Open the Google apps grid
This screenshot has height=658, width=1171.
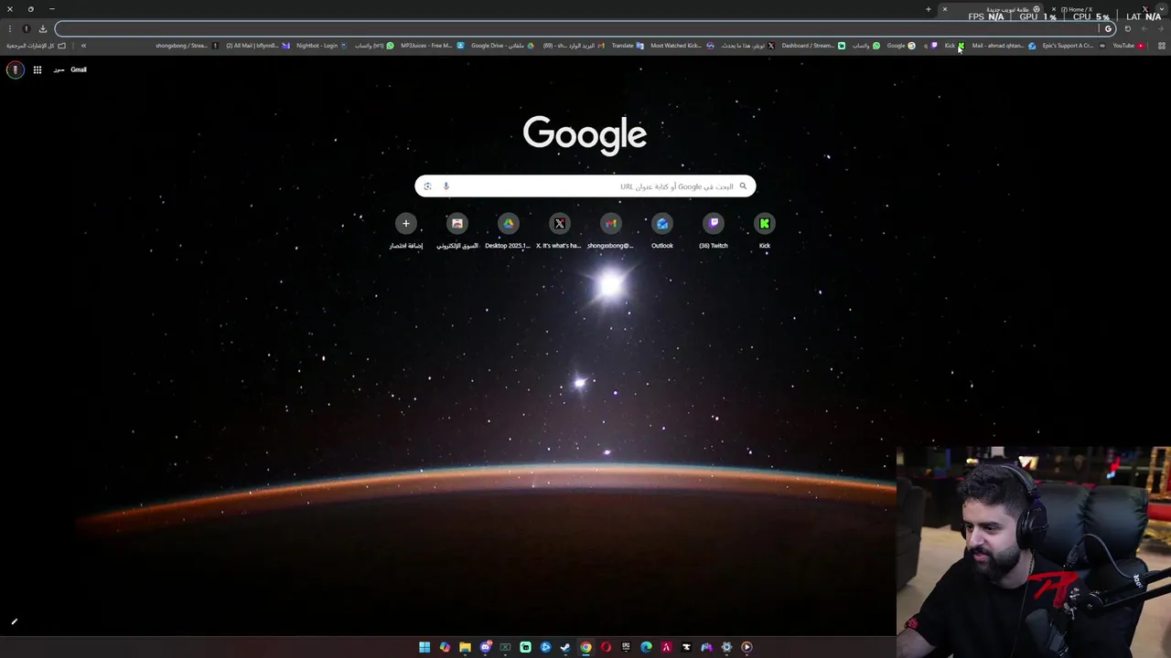(x=38, y=69)
